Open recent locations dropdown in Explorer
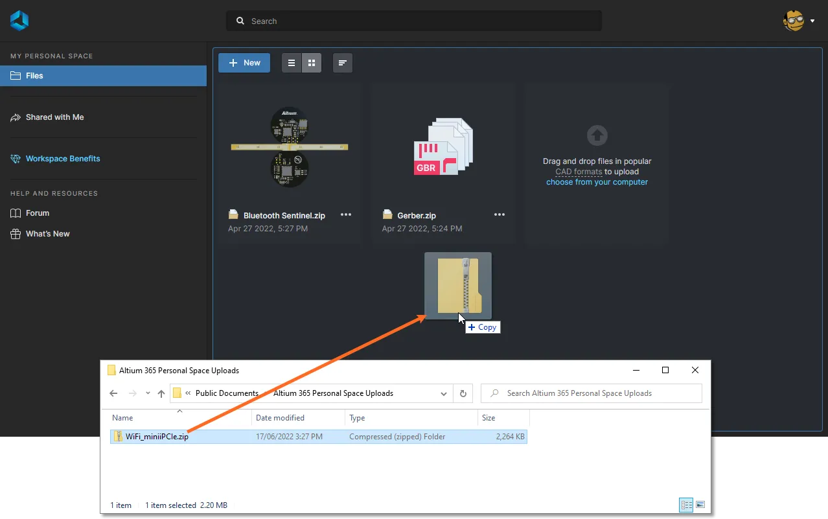The image size is (828, 519). (148, 393)
